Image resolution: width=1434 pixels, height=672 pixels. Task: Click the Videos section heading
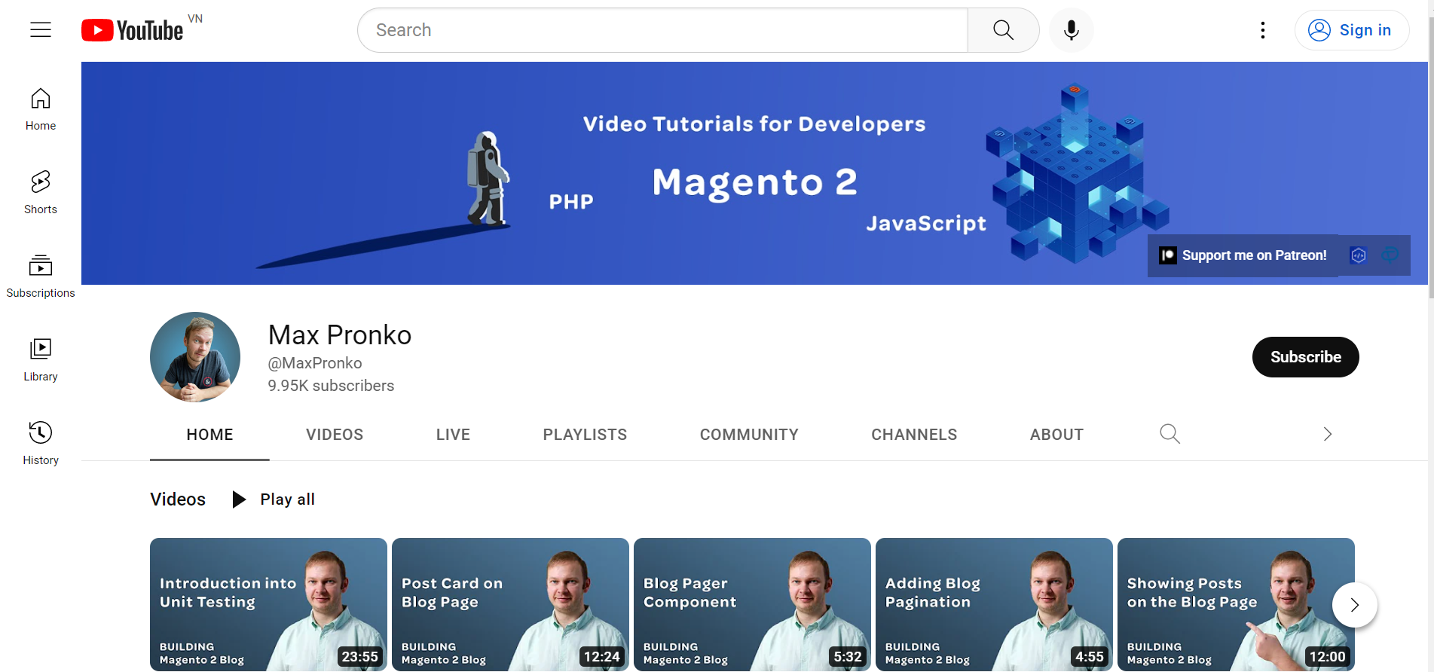click(178, 499)
